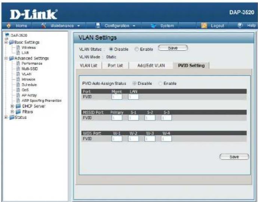This screenshot has width=258, height=202.
Task: Click the S-2 PVID field
Action: [150, 118]
